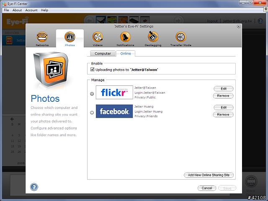268x201 pixels.
Task: Select the flickr account radio button
Action: [x=92, y=94]
